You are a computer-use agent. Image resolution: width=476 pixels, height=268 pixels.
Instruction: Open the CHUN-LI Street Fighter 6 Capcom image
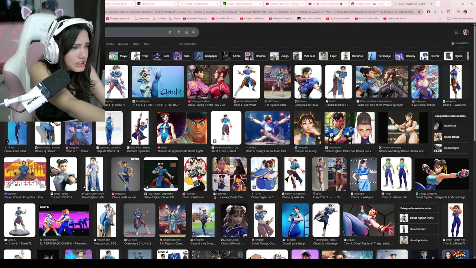tap(158, 82)
